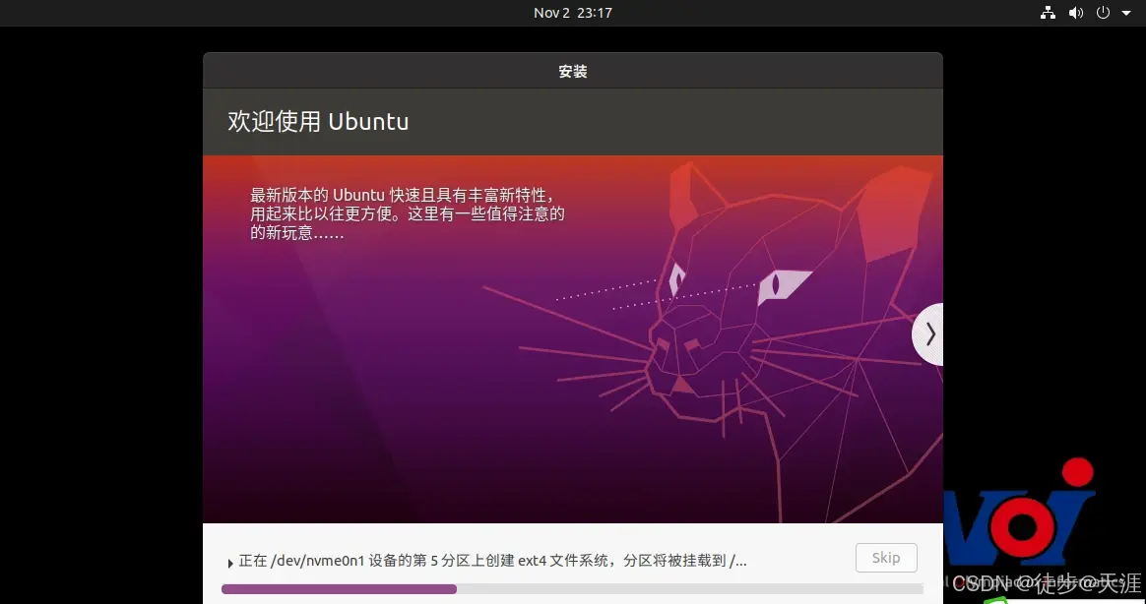The width and height of the screenshot is (1146, 604).
Task: Advance slideshow with the next arrow
Action: 928,333
